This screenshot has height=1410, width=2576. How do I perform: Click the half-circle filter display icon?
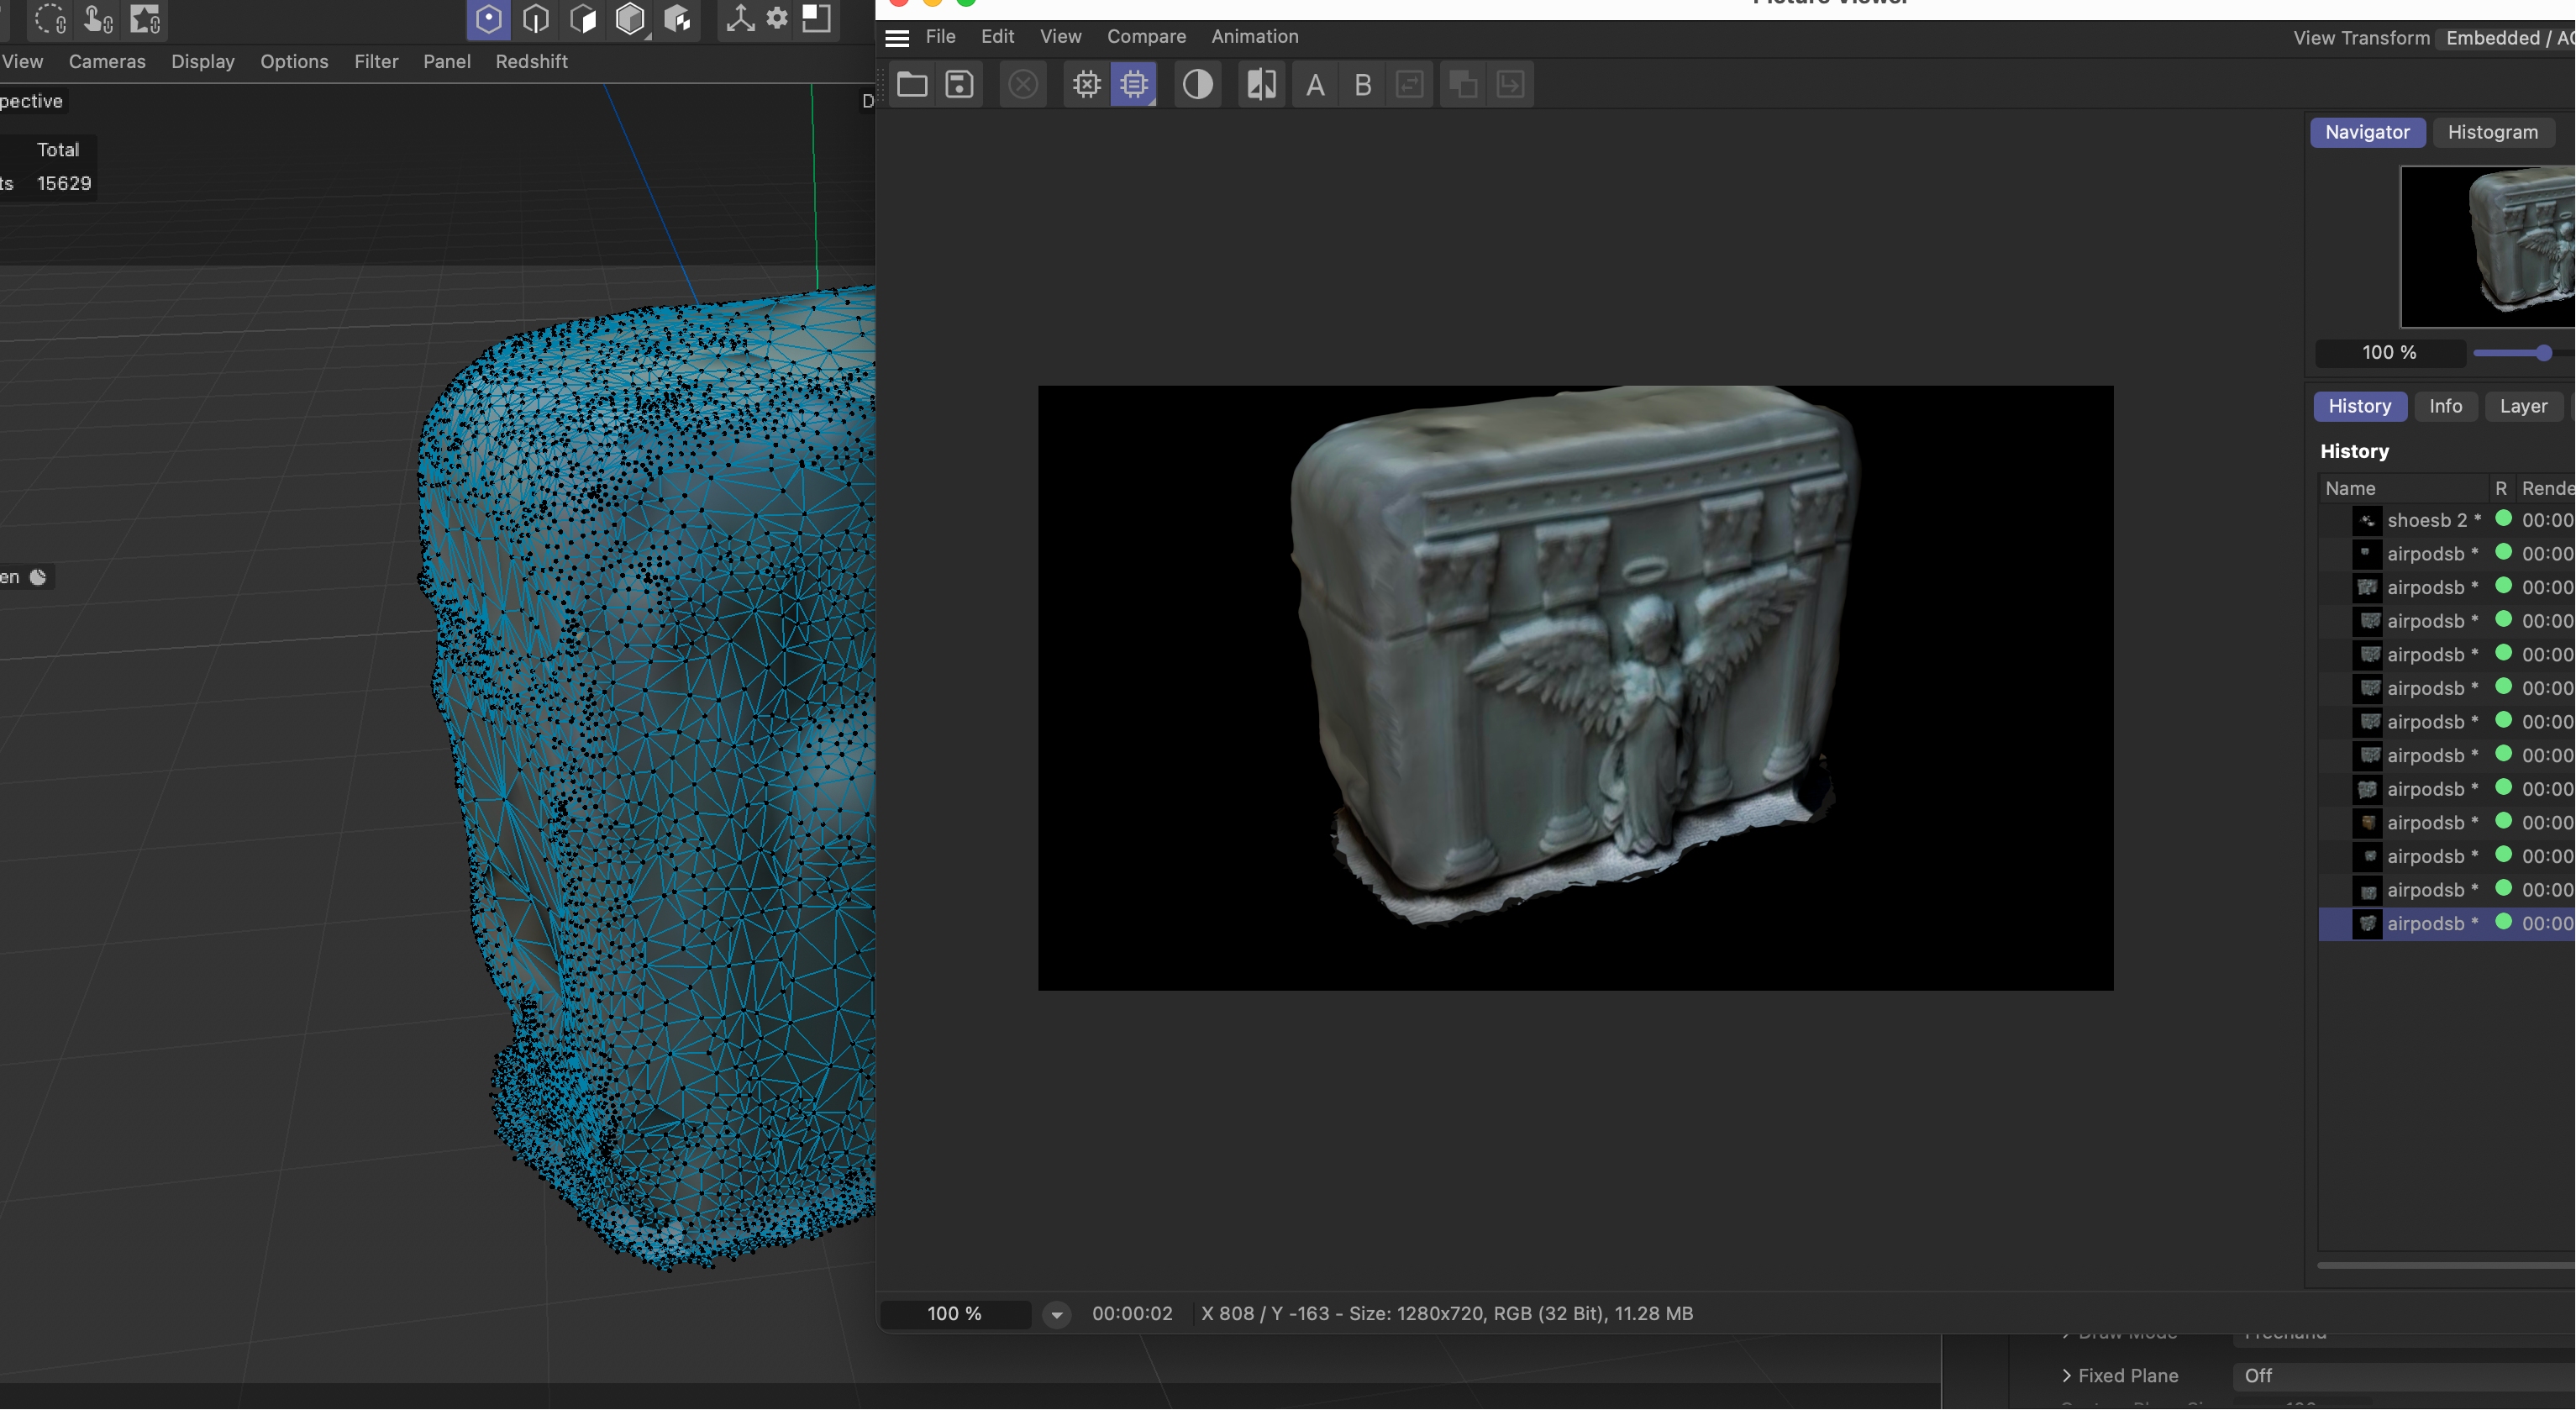1197,84
